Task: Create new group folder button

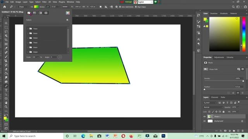Action: [234, 131]
